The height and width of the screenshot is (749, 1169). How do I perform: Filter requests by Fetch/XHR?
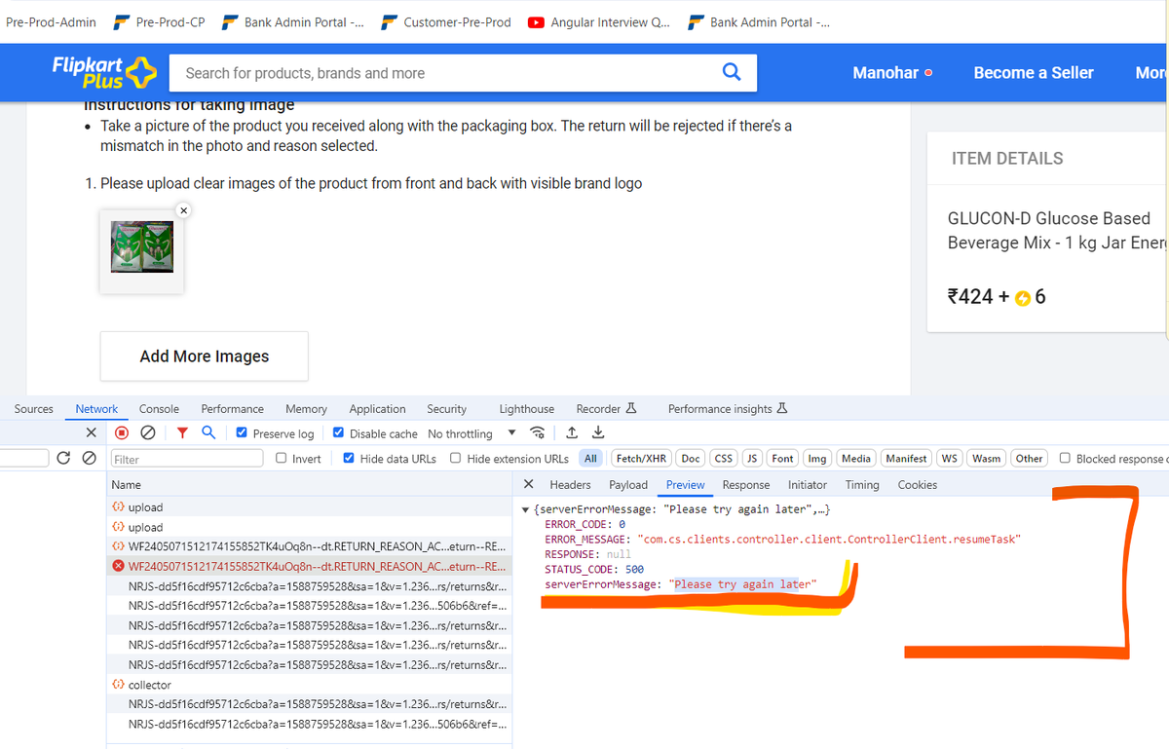tap(642, 458)
